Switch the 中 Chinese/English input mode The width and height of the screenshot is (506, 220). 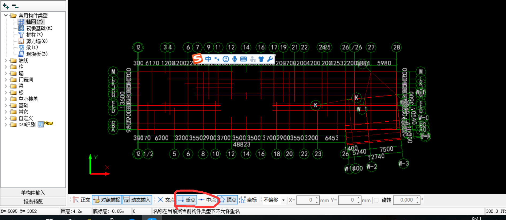[208, 59]
